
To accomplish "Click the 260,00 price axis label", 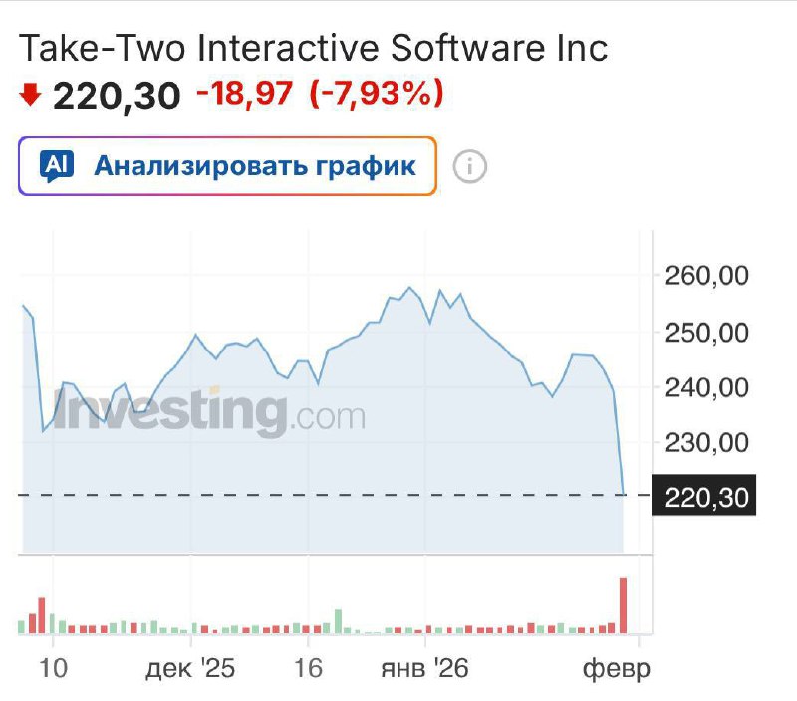I will [704, 276].
